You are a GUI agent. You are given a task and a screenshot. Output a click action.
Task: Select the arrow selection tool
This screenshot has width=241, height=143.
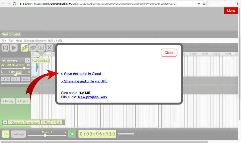click(x=24, y=48)
